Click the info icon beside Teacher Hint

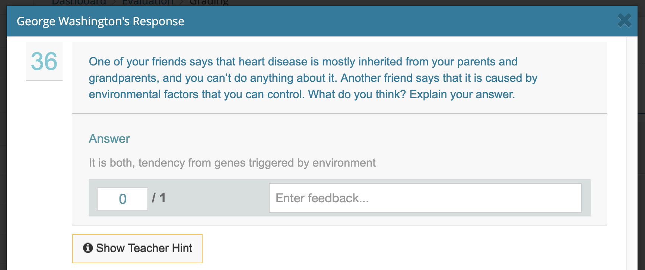point(88,248)
